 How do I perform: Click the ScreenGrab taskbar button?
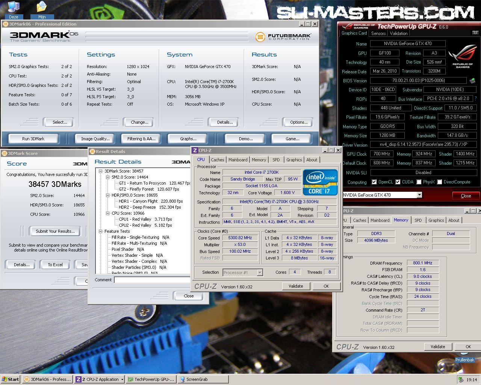coord(203,379)
